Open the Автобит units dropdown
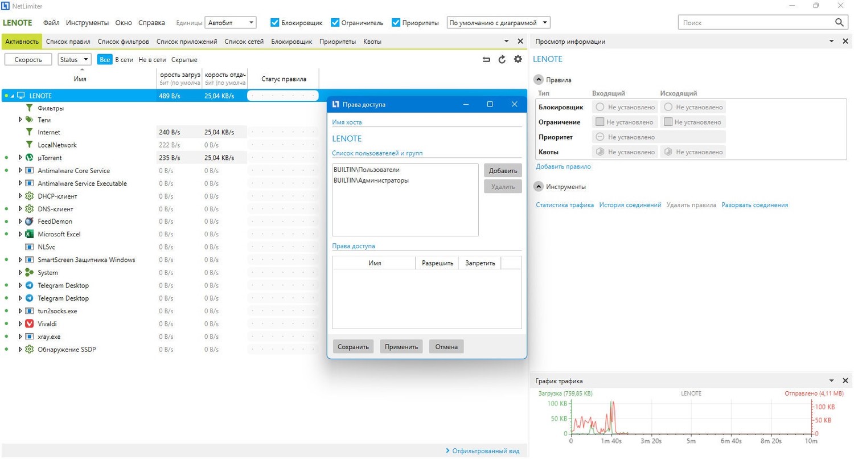The height and width of the screenshot is (459, 854). click(x=230, y=23)
